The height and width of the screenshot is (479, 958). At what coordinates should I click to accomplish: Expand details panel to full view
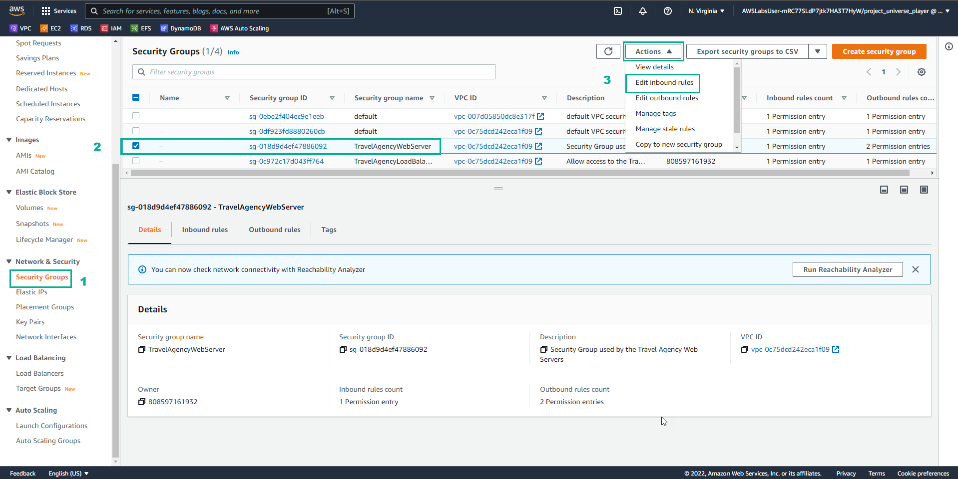coord(924,190)
